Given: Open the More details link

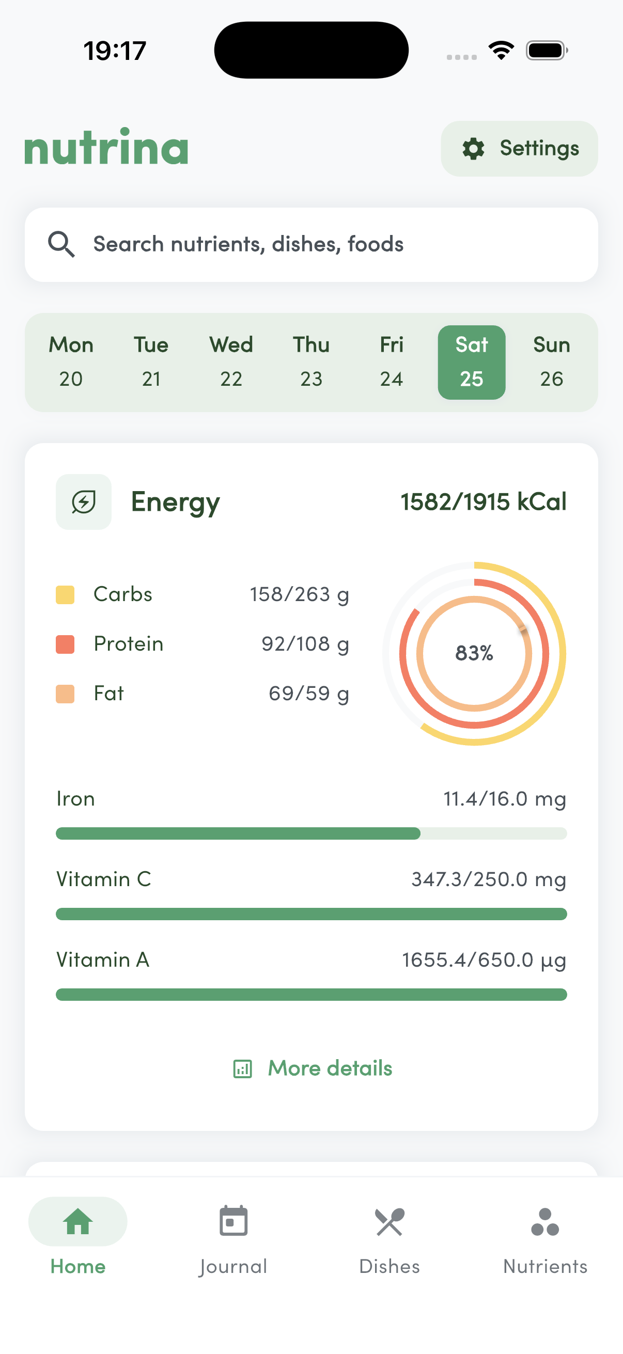Looking at the screenshot, I should click(x=330, y=1068).
